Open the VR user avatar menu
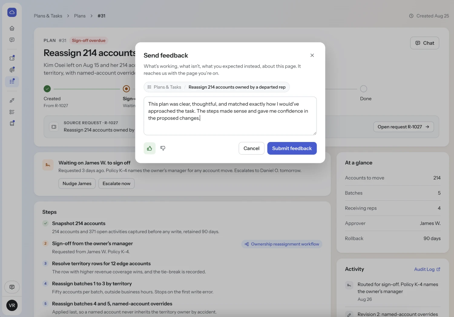Viewport: 454px width, 317px height. 12,305
